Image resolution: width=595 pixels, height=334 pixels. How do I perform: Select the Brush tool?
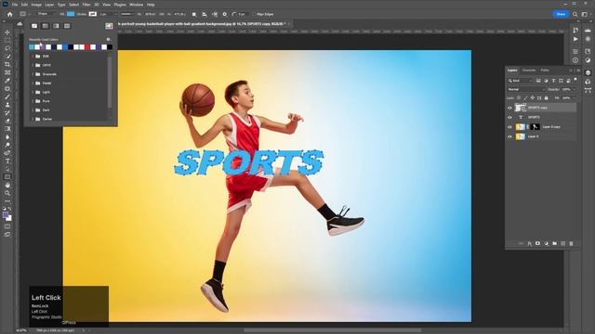[x=7, y=96]
